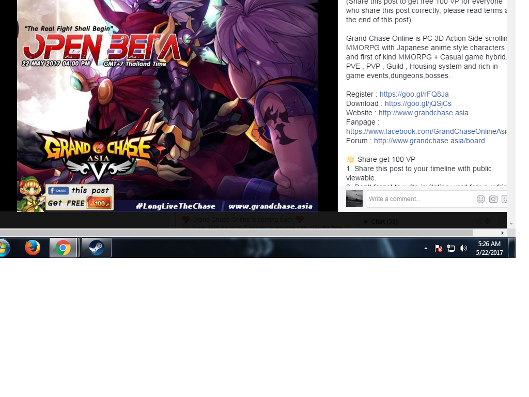Start a new chat message icon

478,221
